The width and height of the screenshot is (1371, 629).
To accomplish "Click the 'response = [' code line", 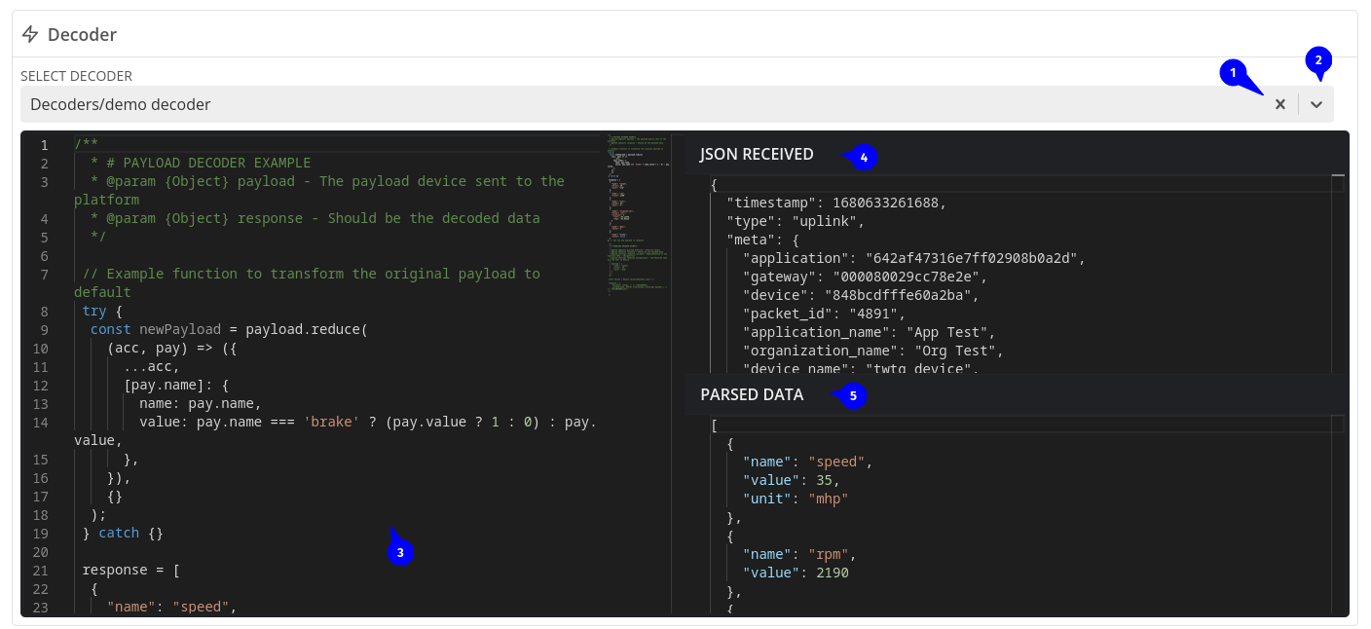I will point(130,571).
